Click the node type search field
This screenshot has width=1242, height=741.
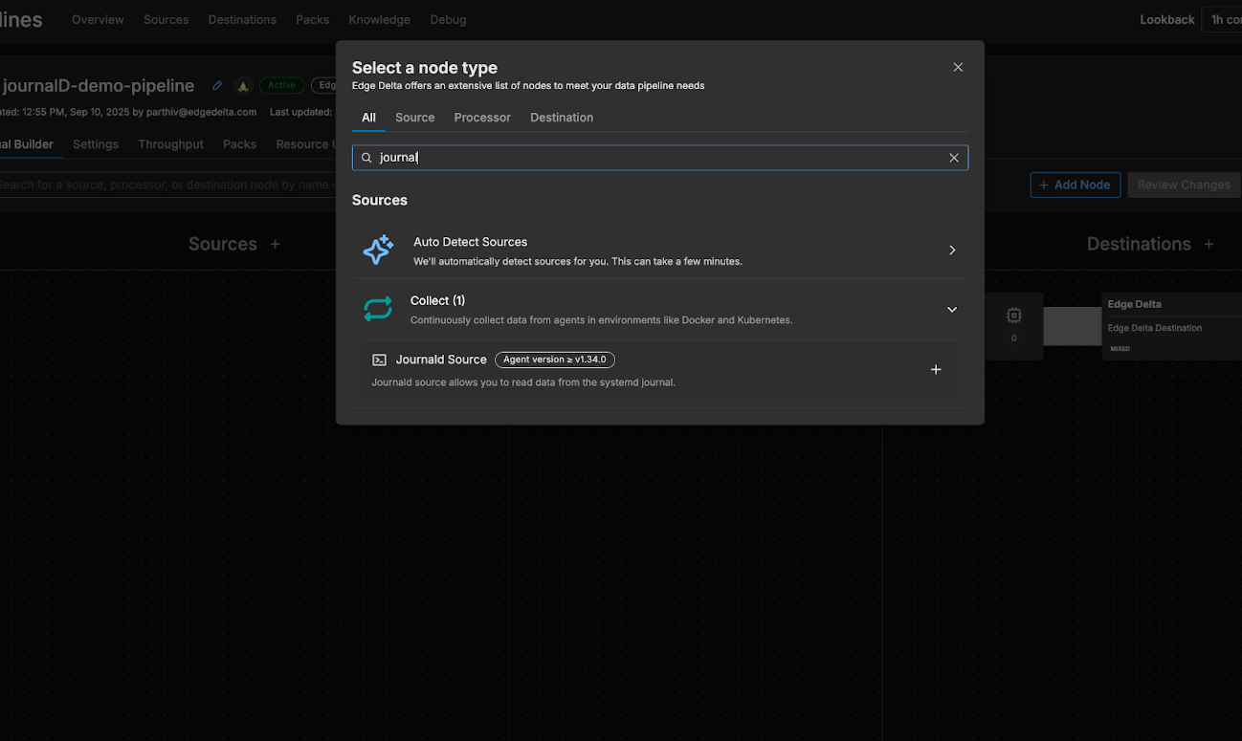tap(660, 158)
